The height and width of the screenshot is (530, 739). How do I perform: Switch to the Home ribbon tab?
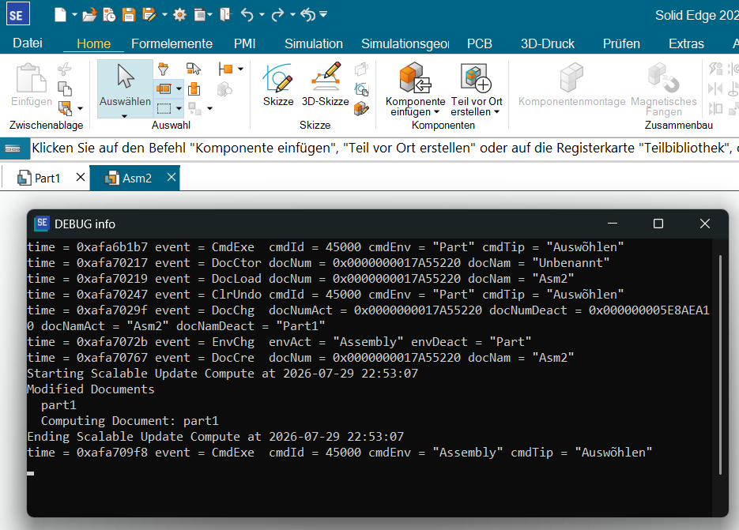pyautogui.click(x=93, y=43)
